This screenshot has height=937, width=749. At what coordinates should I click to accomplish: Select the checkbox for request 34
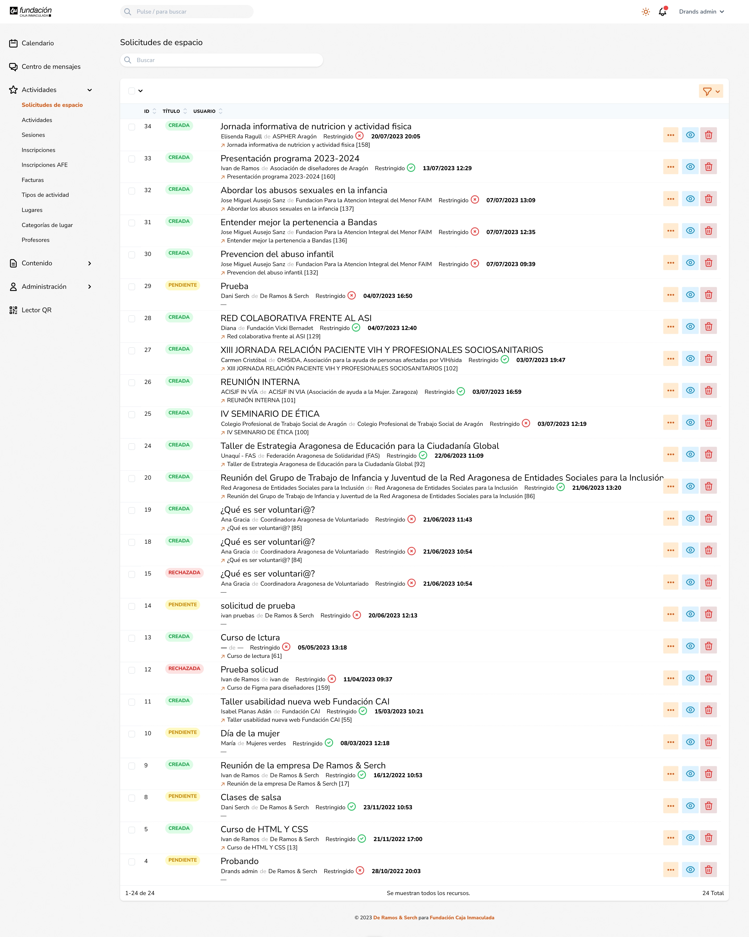132,127
